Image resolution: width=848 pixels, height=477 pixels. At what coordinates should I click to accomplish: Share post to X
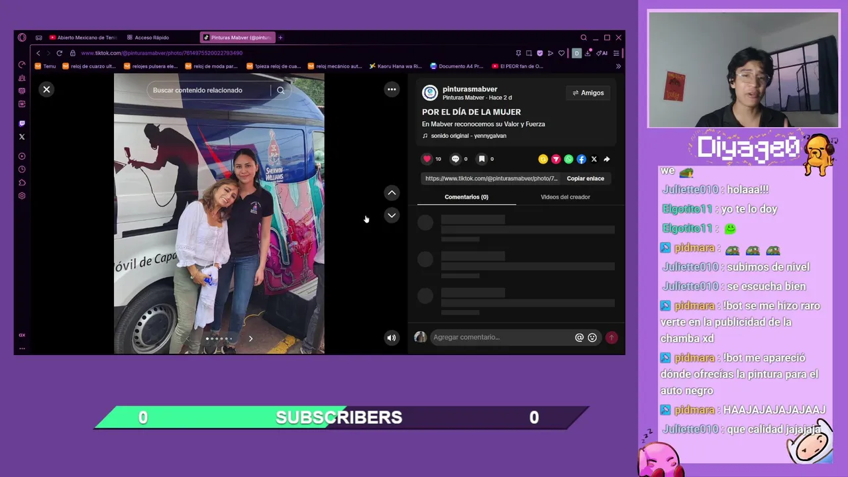pyautogui.click(x=594, y=159)
